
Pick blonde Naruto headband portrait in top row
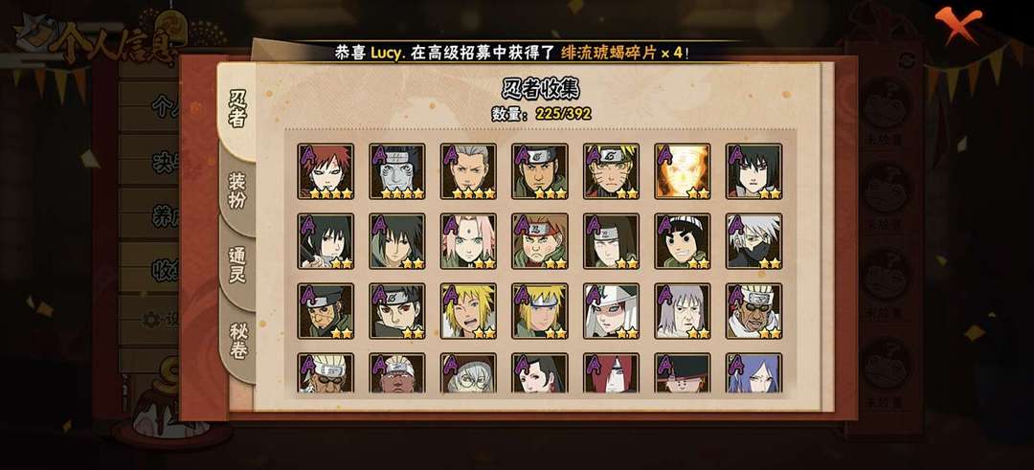tap(611, 171)
